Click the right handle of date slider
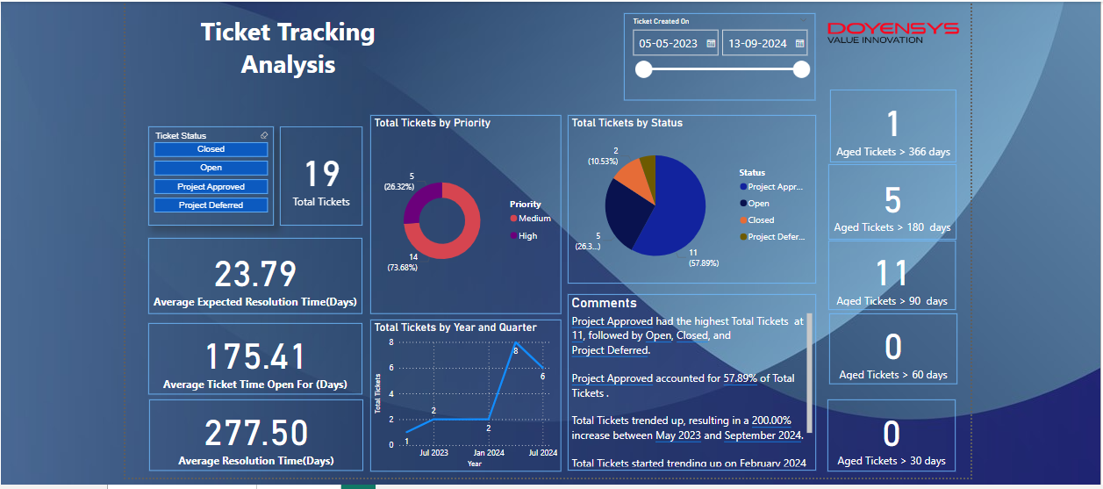 (800, 70)
